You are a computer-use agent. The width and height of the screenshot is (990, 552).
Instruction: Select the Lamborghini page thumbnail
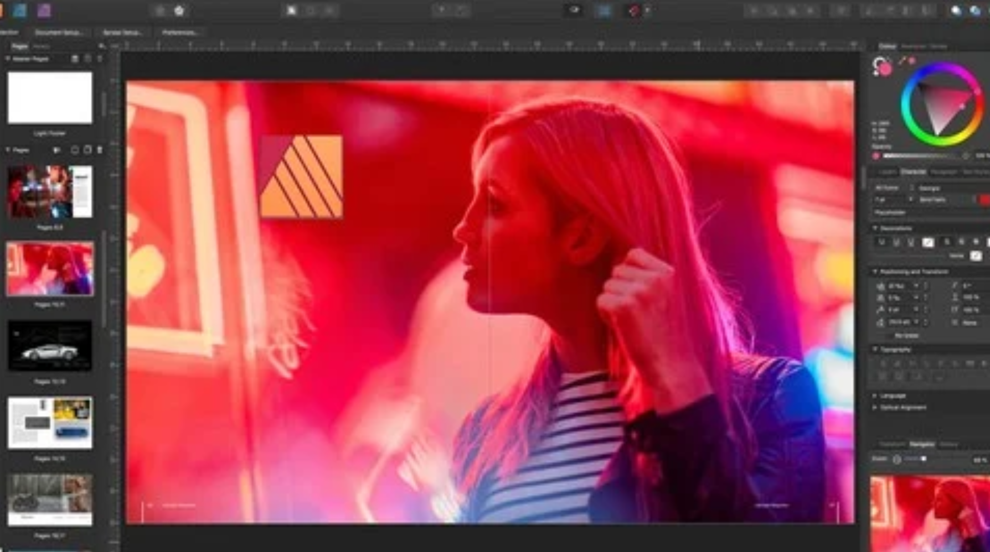point(50,343)
